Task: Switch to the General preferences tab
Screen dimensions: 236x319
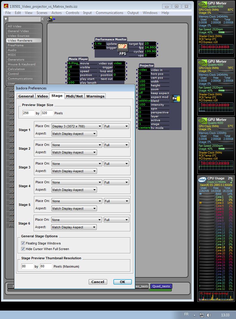Action: pos(26,96)
